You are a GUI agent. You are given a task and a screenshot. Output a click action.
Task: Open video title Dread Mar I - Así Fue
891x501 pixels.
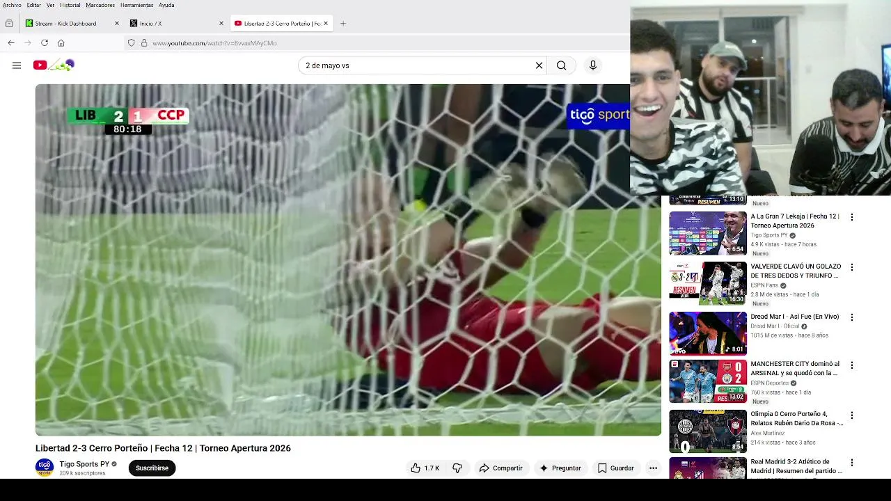795,317
